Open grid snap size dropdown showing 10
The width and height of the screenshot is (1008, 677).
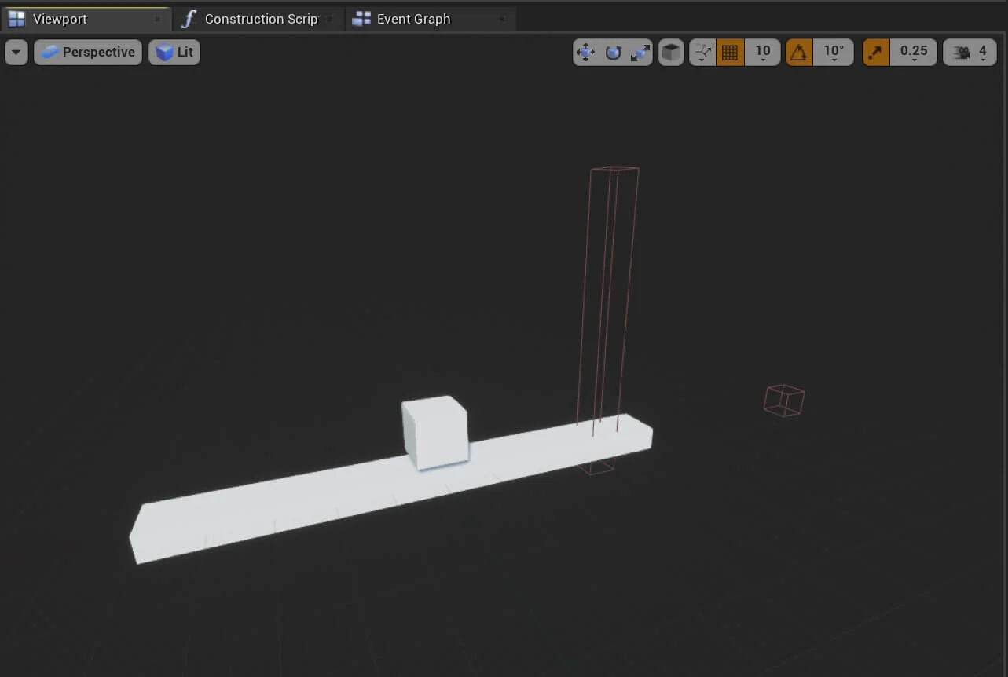click(762, 53)
